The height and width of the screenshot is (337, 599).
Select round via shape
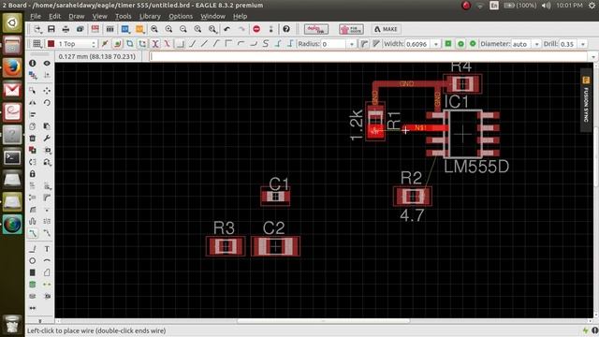click(460, 44)
